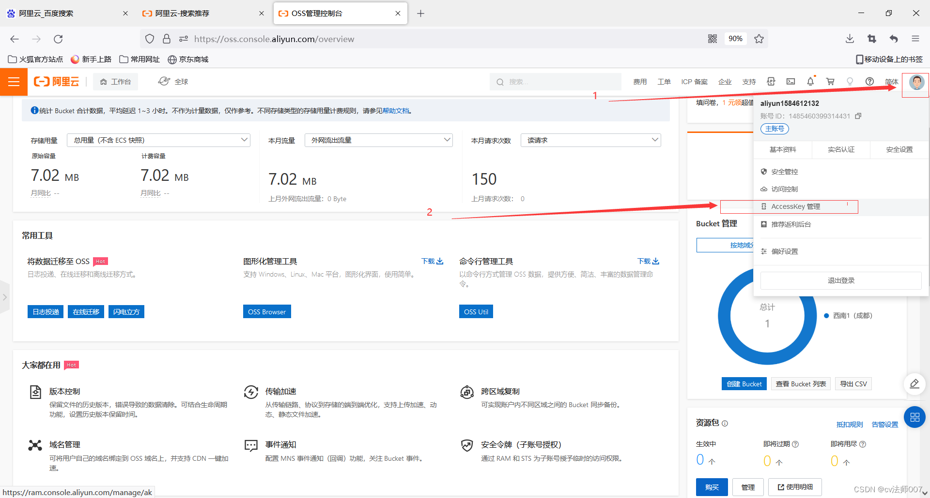This screenshot has height=498, width=930.
Task: Click the domain management feature icon
Action: (35, 445)
